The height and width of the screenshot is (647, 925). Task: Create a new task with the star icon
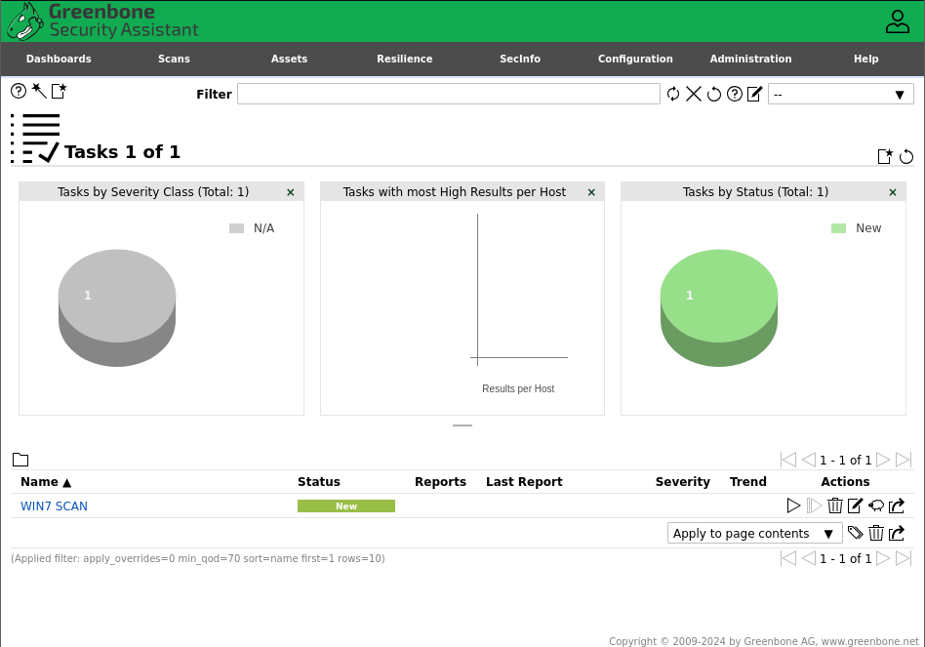(59, 91)
